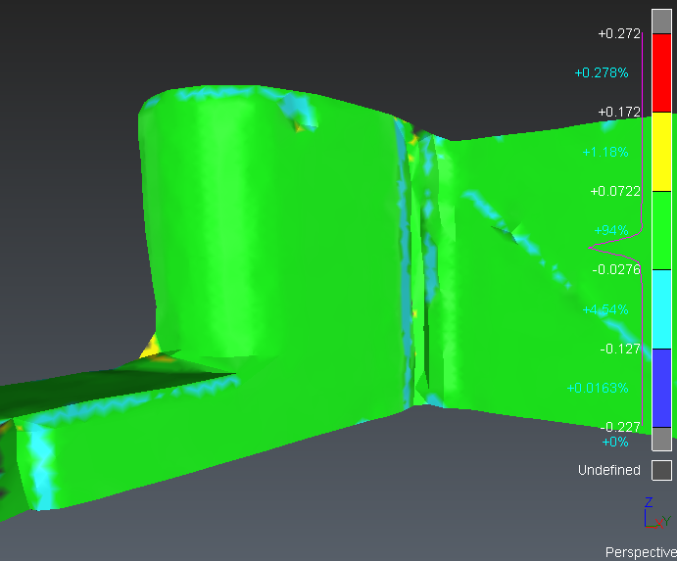This screenshot has width=677, height=561.
Task: Click the +0.272 maximum scale value
Action: (619, 33)
